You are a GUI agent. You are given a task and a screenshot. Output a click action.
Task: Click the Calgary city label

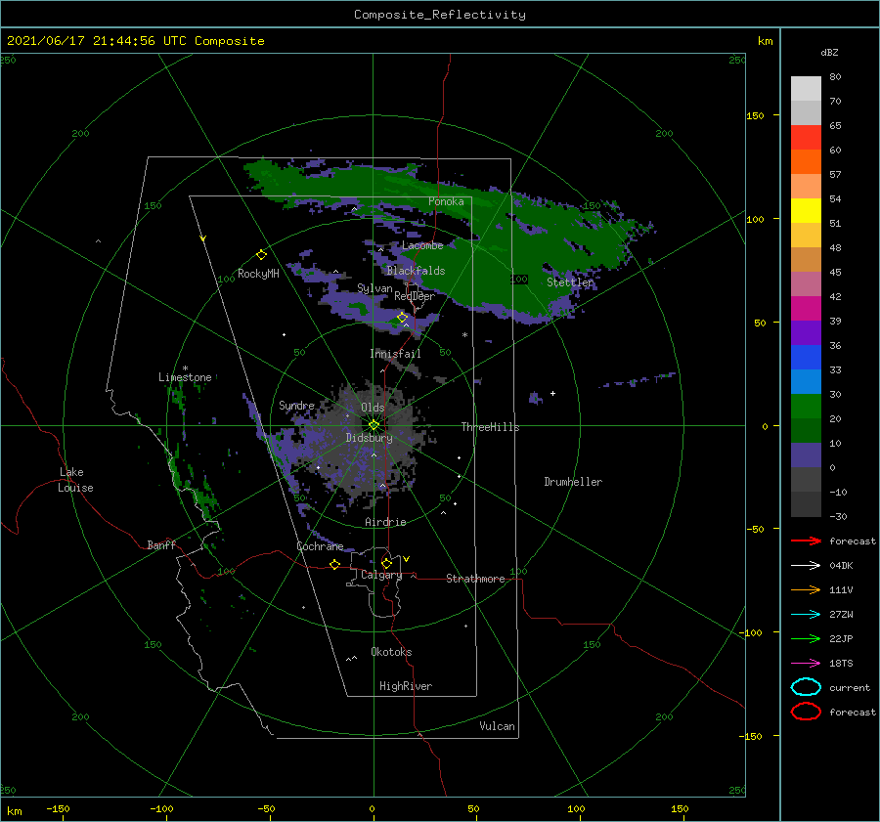click(x=381, y=575)
